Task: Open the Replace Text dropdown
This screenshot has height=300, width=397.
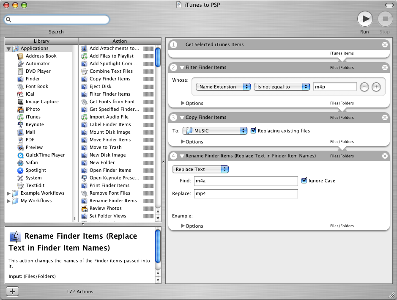Action: (x=200, y=169)
